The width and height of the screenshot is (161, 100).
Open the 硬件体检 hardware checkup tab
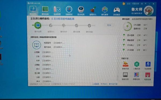point(33,10)
